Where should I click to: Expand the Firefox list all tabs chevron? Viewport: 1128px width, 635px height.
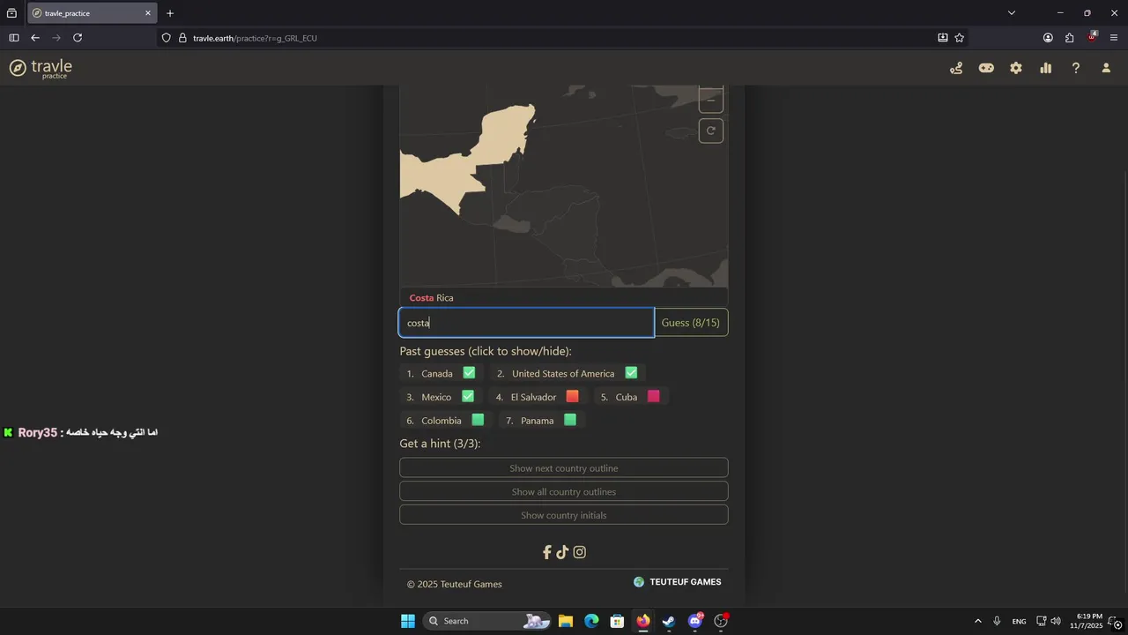click(1012, 13)
